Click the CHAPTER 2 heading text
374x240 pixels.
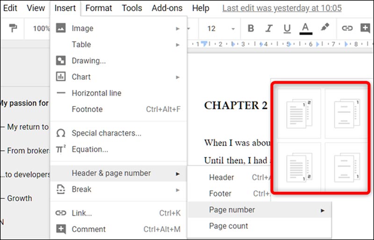pos(236,106)
